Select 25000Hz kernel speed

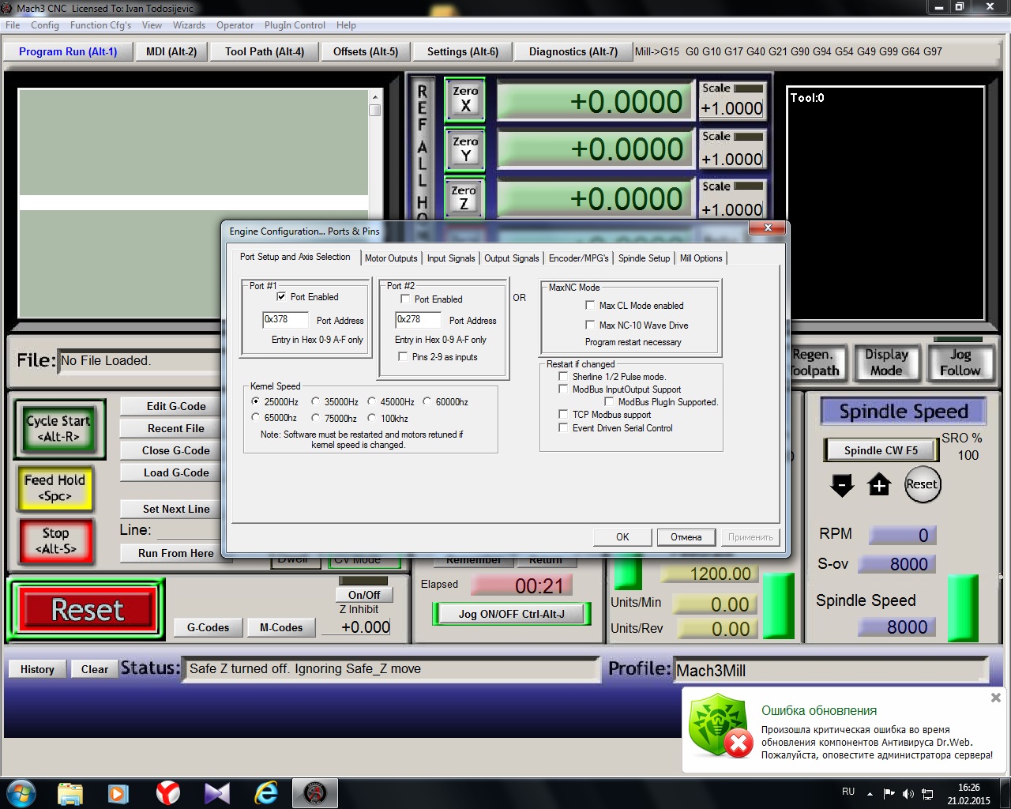[x=255, y=401]
